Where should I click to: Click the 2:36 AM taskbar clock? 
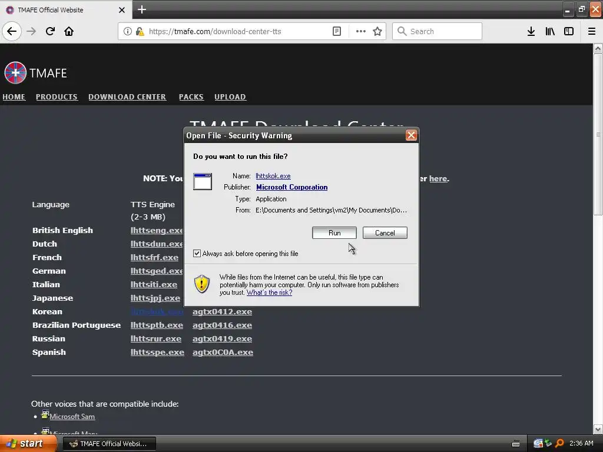tap(581, 444)
